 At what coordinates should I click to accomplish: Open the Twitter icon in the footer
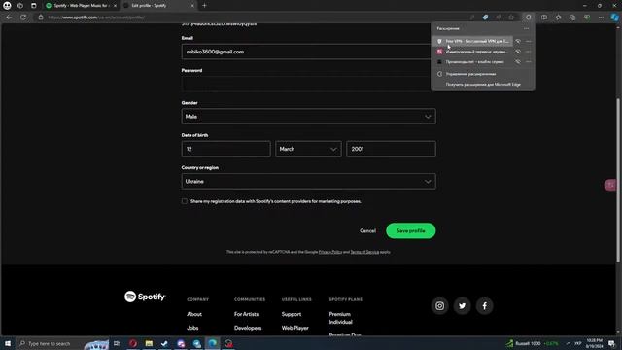(463, 306)
